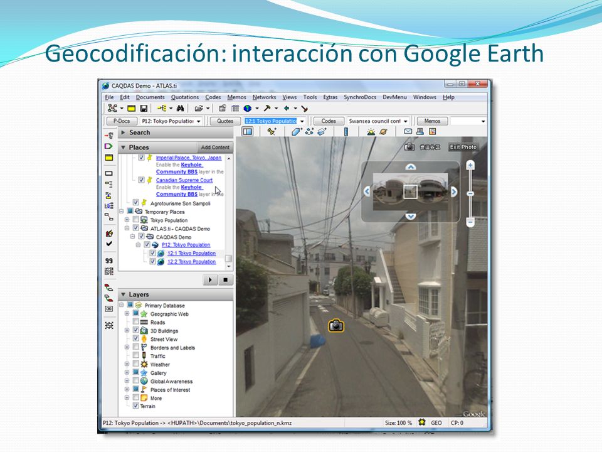
Task: Click the globe Google Earth toolbar icon
Action: (248, 109)
